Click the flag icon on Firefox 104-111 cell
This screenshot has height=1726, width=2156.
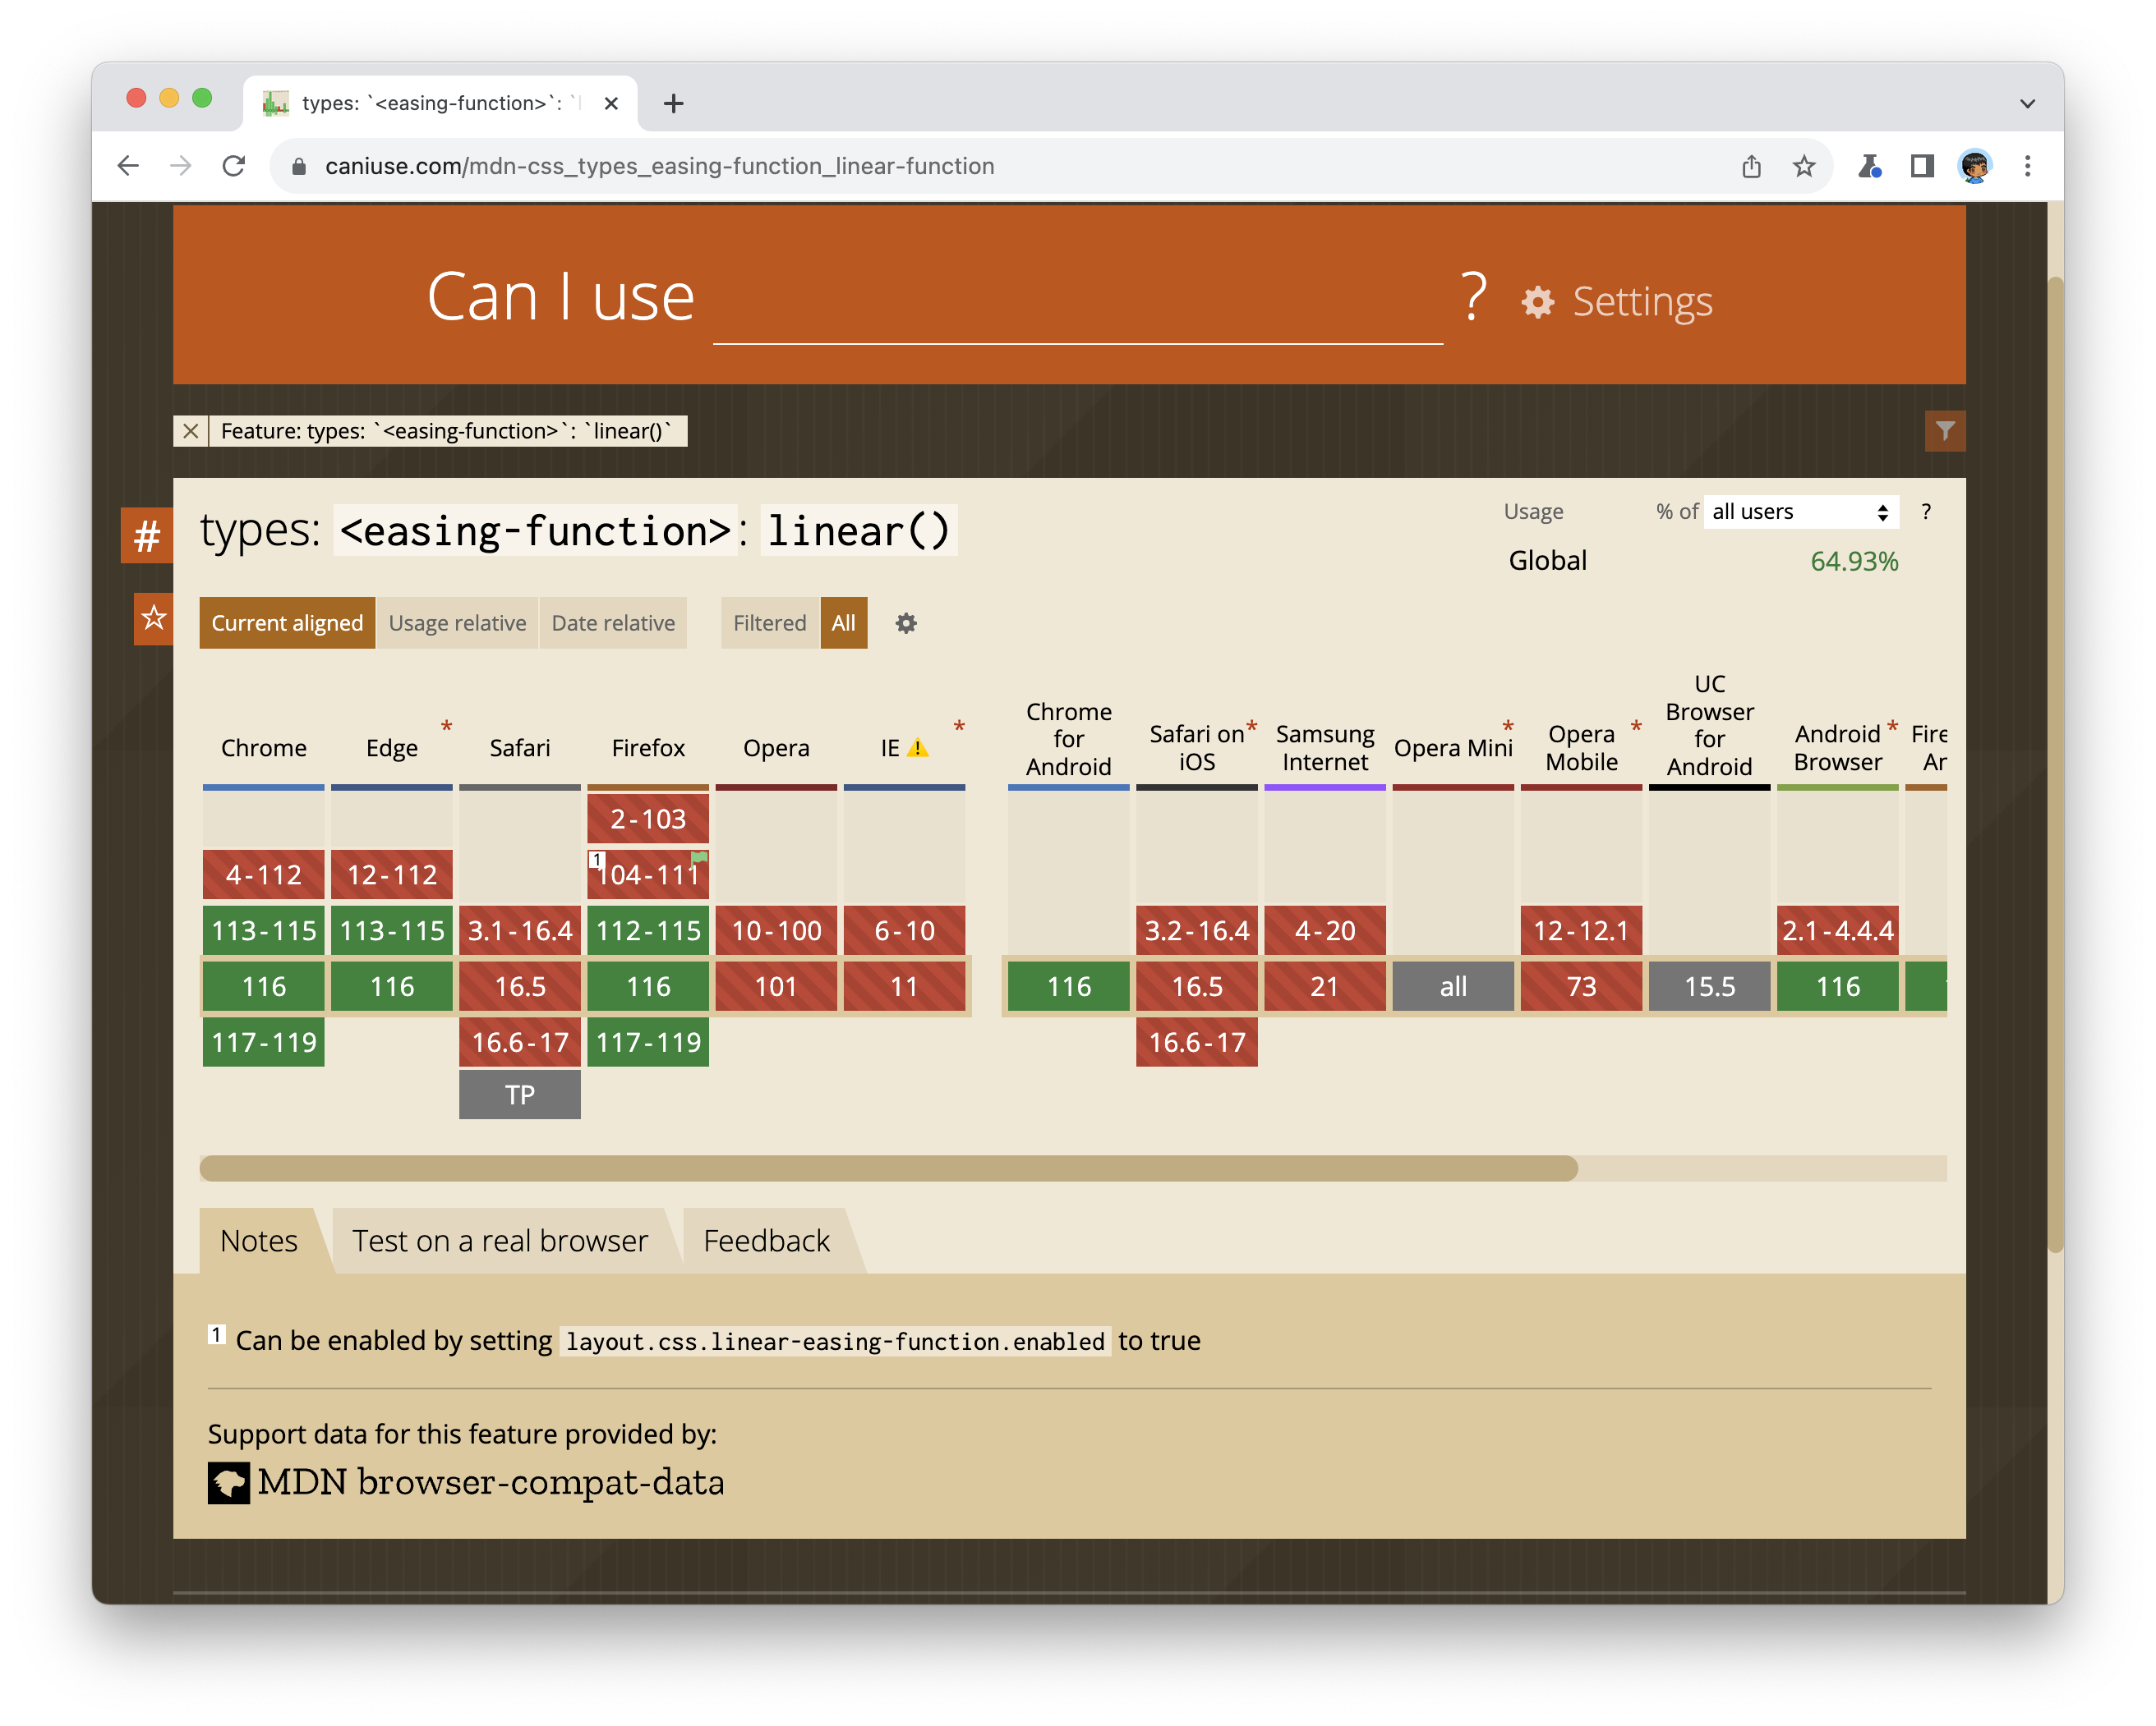tap(699, 857)
